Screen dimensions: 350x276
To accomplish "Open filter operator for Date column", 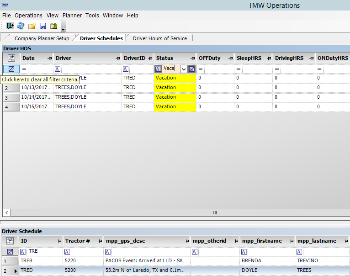I will 24,69.
